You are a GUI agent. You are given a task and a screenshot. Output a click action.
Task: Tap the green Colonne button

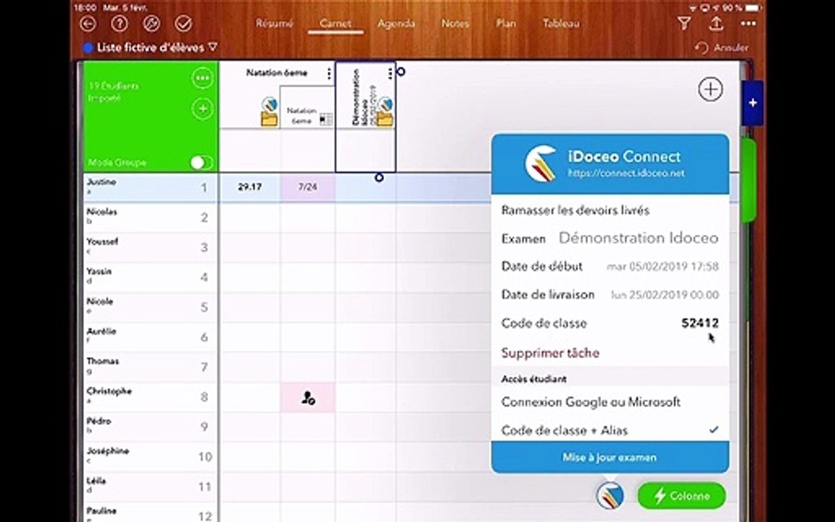click(x=681, y=496)
